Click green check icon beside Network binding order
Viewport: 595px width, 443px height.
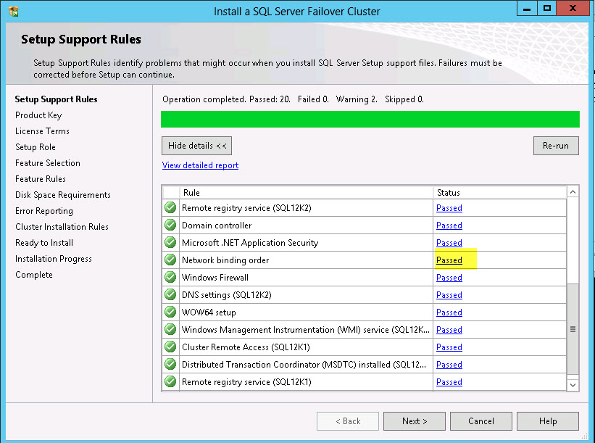click(x=170, y=260)
